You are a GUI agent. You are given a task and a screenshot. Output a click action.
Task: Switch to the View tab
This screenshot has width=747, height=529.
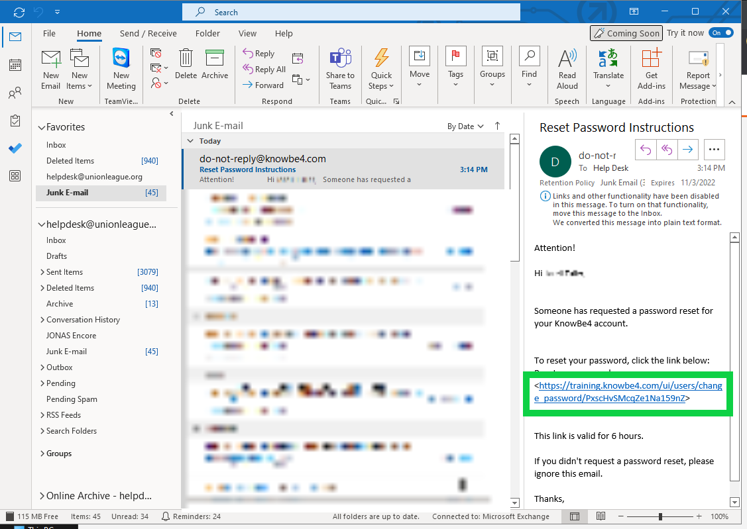point(247,33)
